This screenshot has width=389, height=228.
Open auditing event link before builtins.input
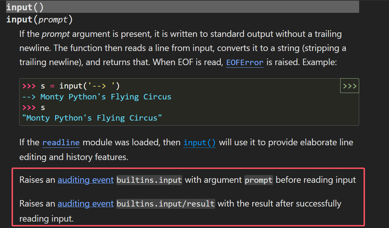[x=86, y=180]
